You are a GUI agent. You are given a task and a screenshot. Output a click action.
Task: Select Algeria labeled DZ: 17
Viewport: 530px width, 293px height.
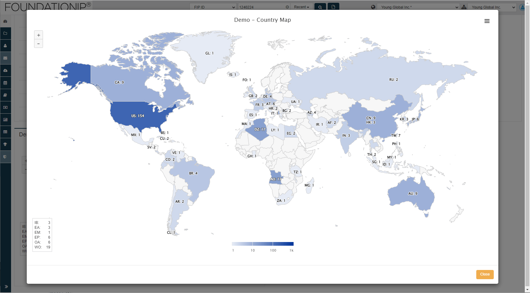coord(260,130)
